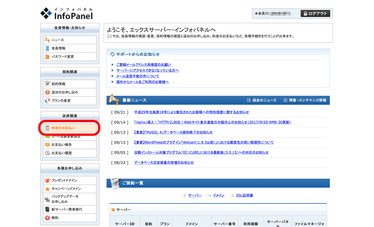Click the star icon beside キャンペーンドメイン
The image size is (374, 227).
[47, 189]
